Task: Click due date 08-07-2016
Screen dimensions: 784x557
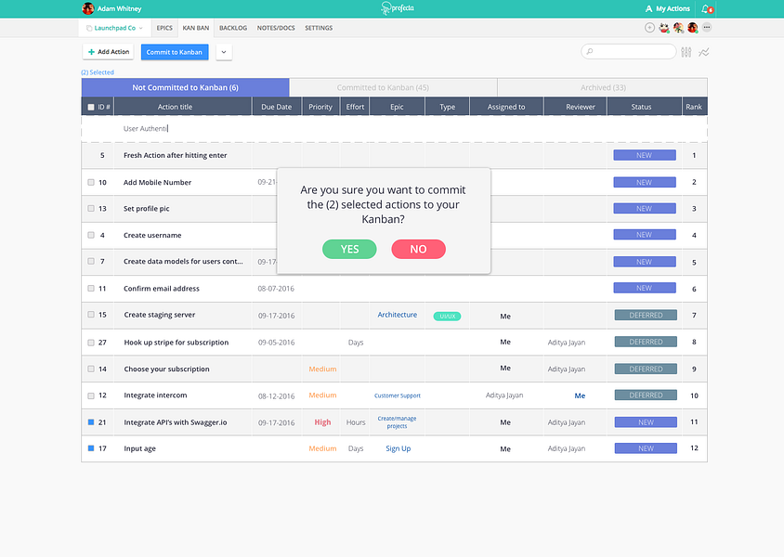Action: [x=276, y=289]
